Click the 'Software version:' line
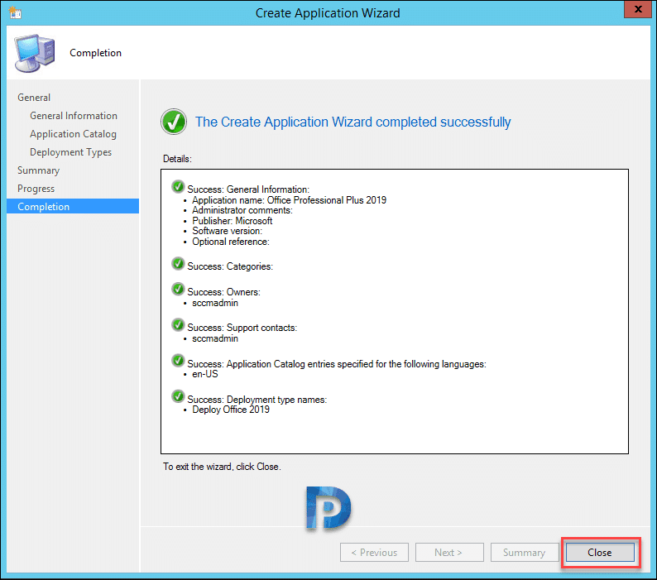This screenshot has height=580, width=657. tap(227, 231)
